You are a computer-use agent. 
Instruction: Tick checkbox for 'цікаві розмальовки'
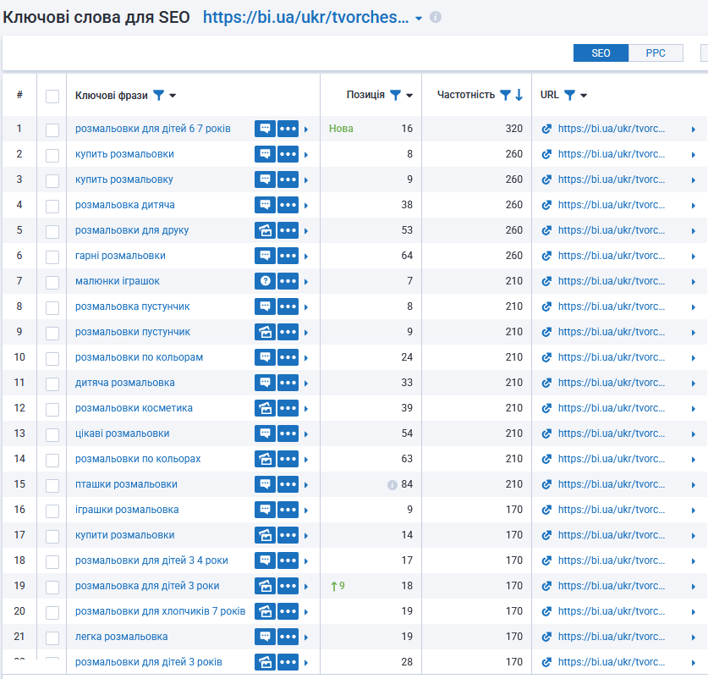(x=52, y=435)
